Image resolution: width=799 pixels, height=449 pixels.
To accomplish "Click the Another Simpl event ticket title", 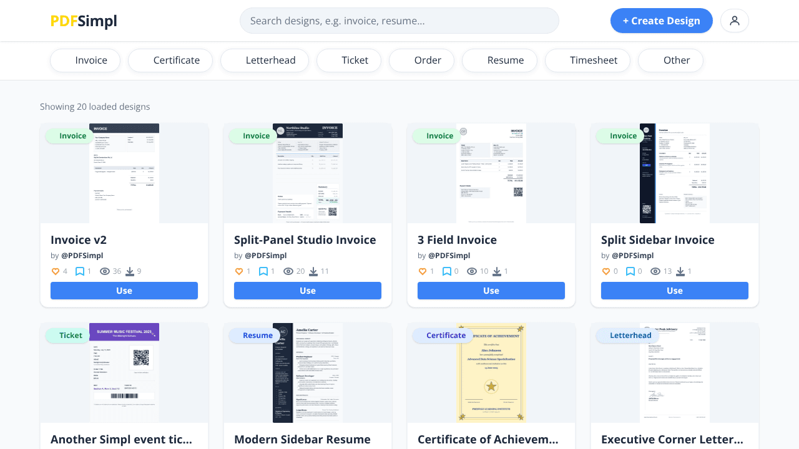I will pos(122,440).
